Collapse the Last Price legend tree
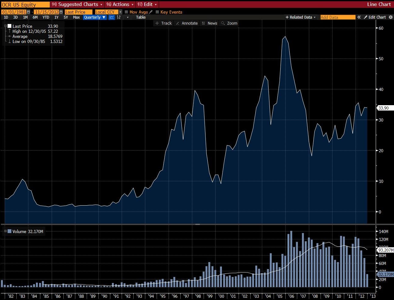Image resolution: width=394 pixels, height=300 pixels. point(5,26)
